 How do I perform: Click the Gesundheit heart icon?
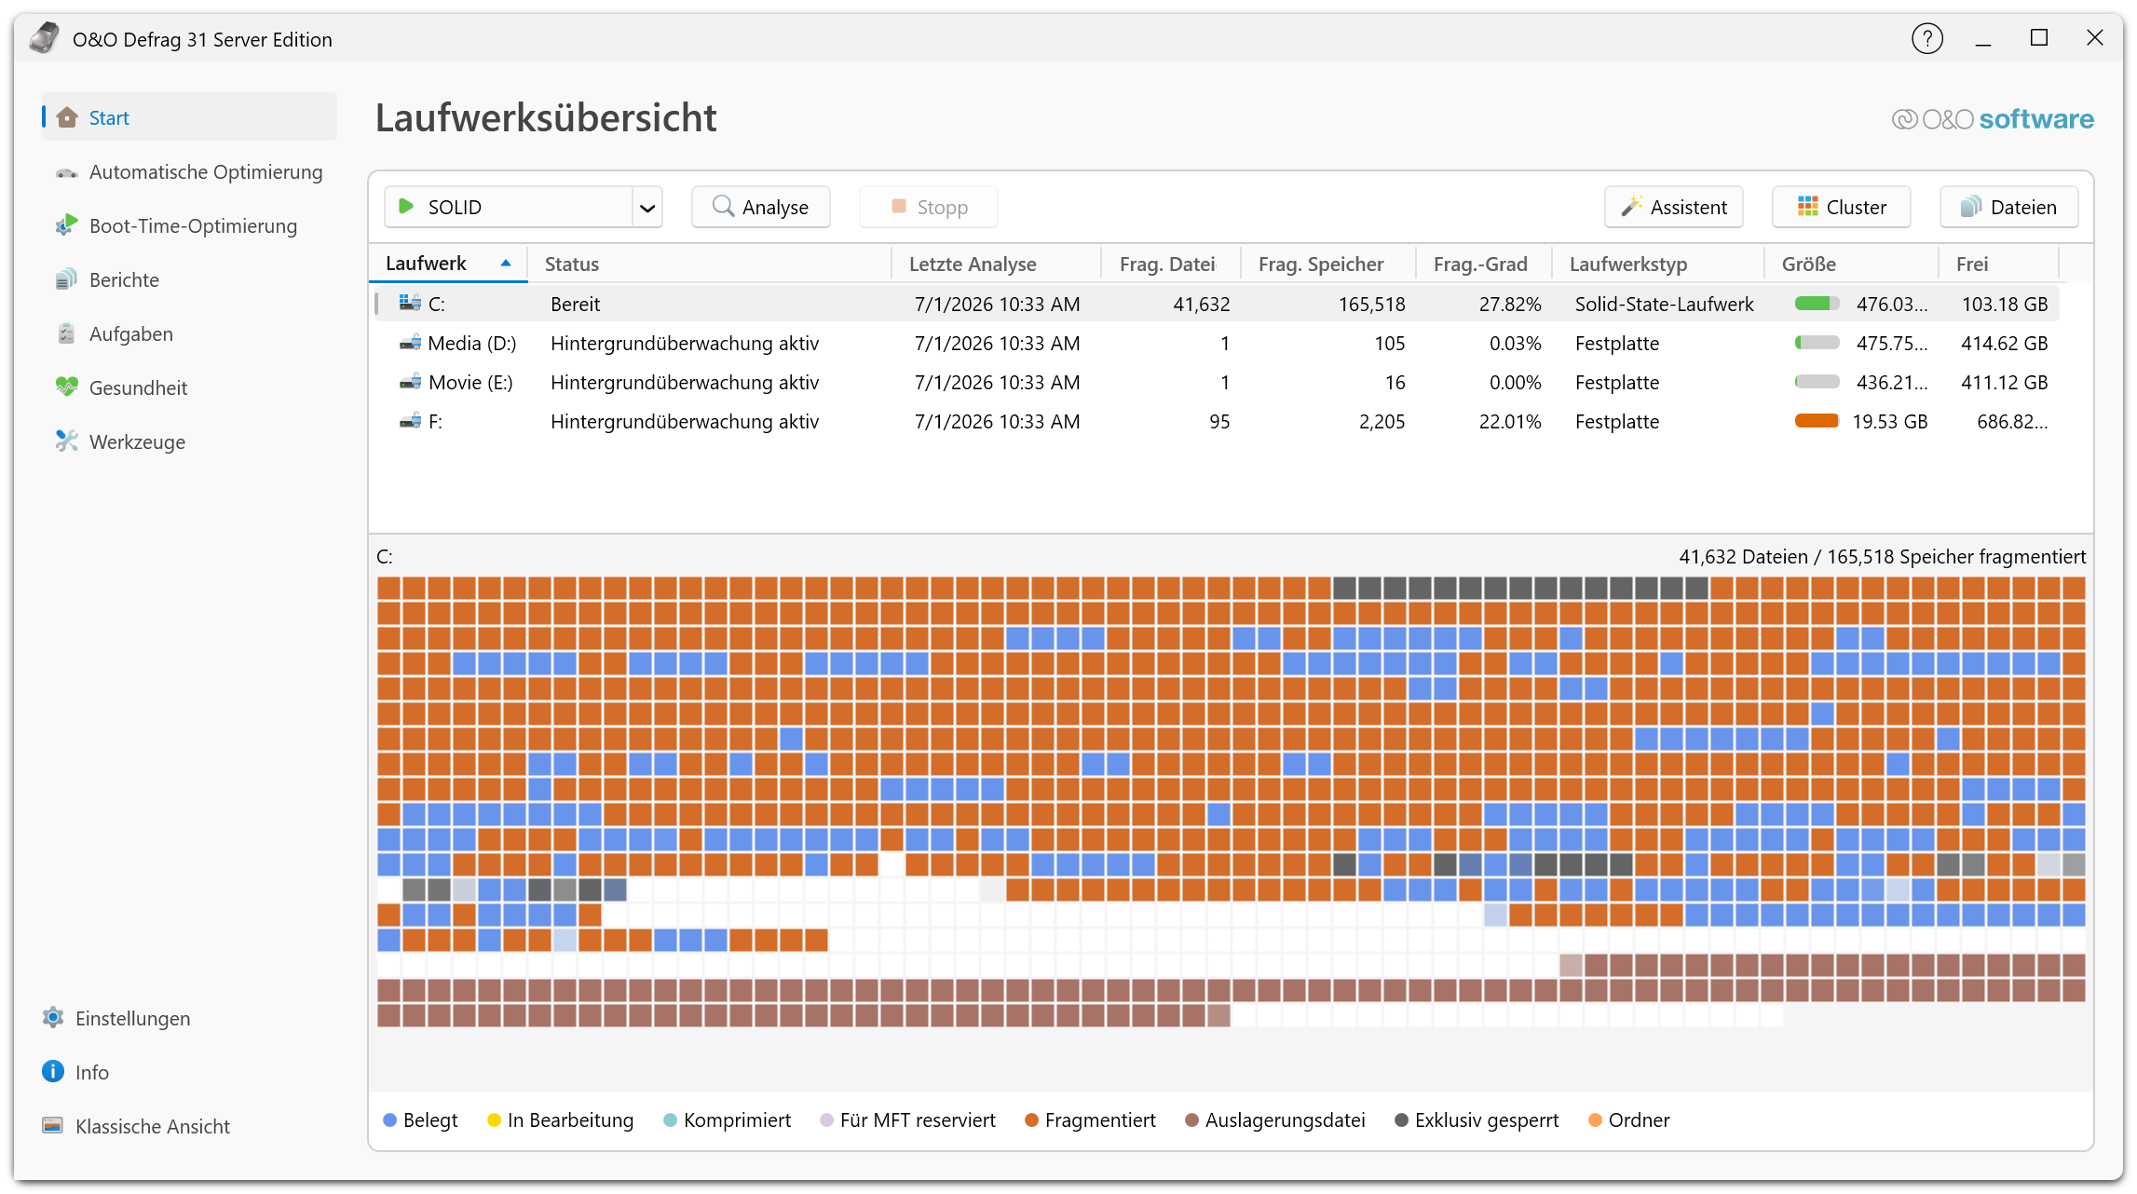[66, 387]
